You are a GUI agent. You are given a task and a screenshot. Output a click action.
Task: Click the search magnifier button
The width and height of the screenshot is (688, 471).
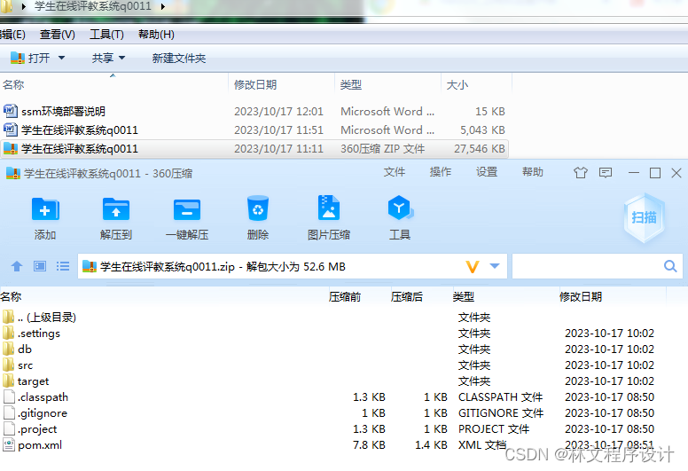670,266
